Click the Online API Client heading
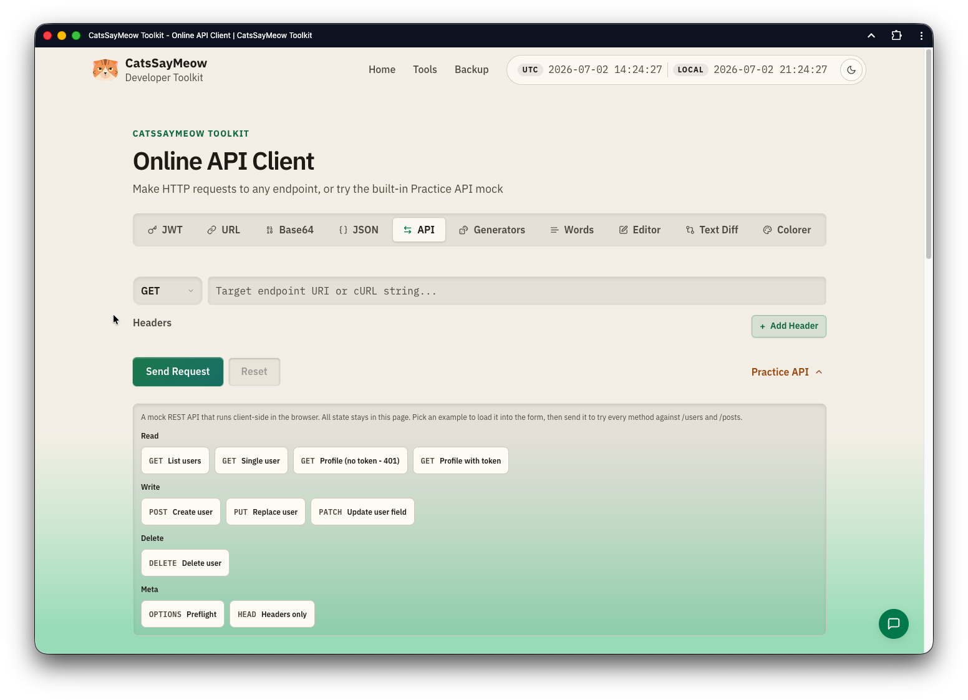This screenshot has height=700, width=968. [x=223, y=161]
